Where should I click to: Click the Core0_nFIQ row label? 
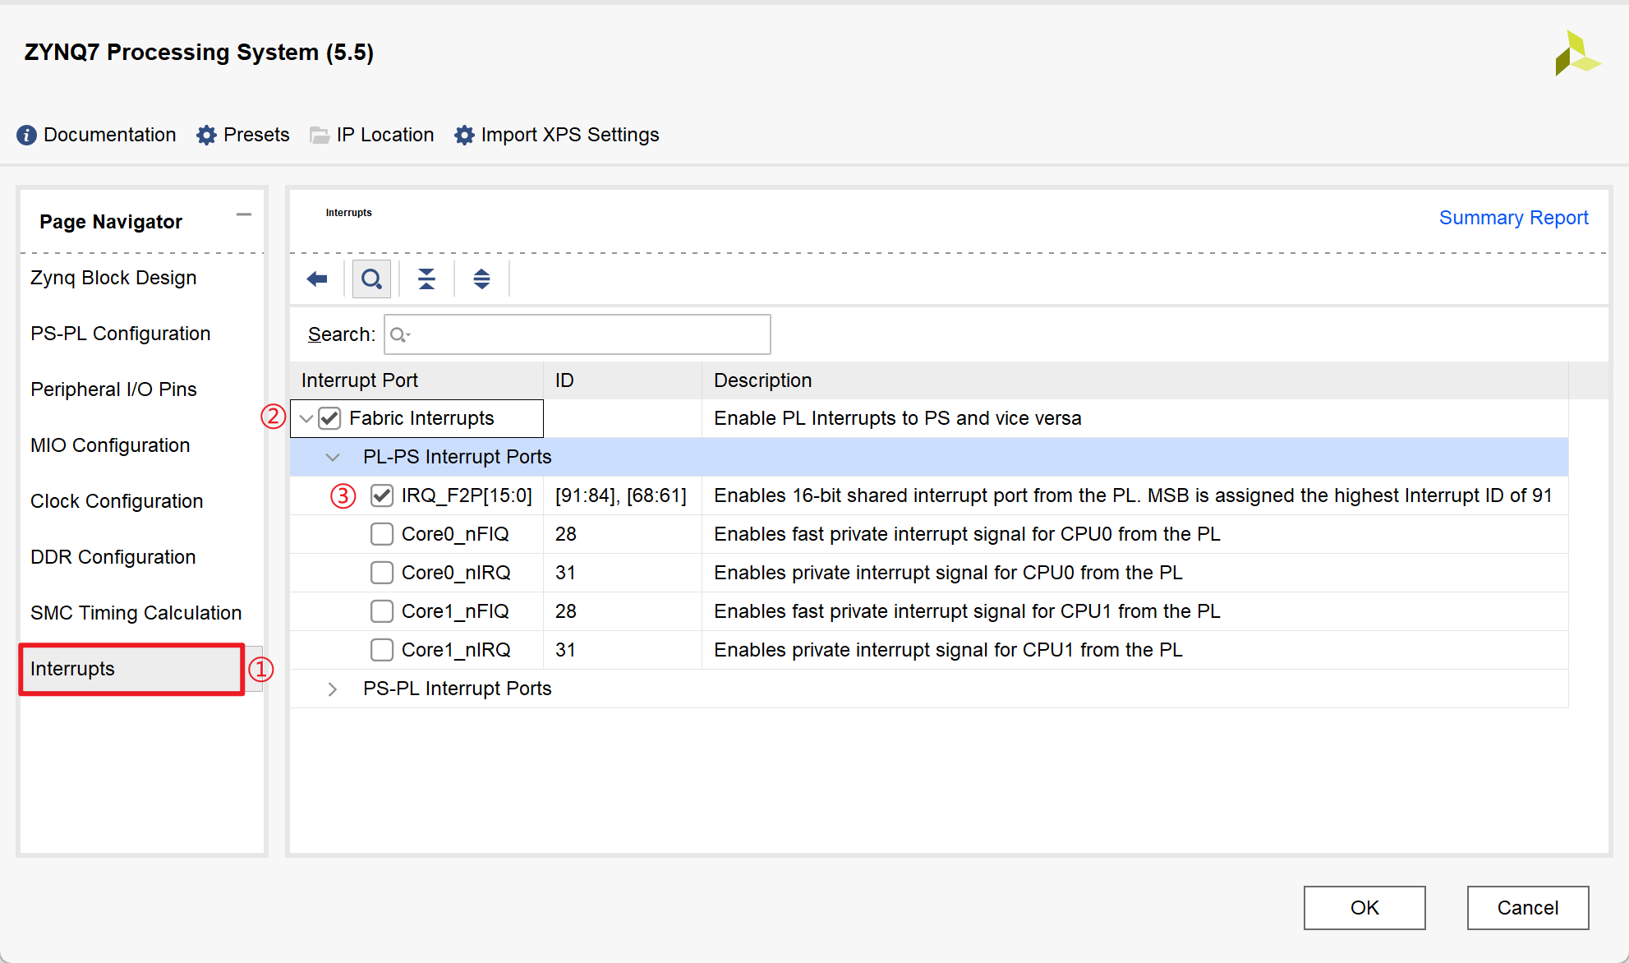pos(455,534)
